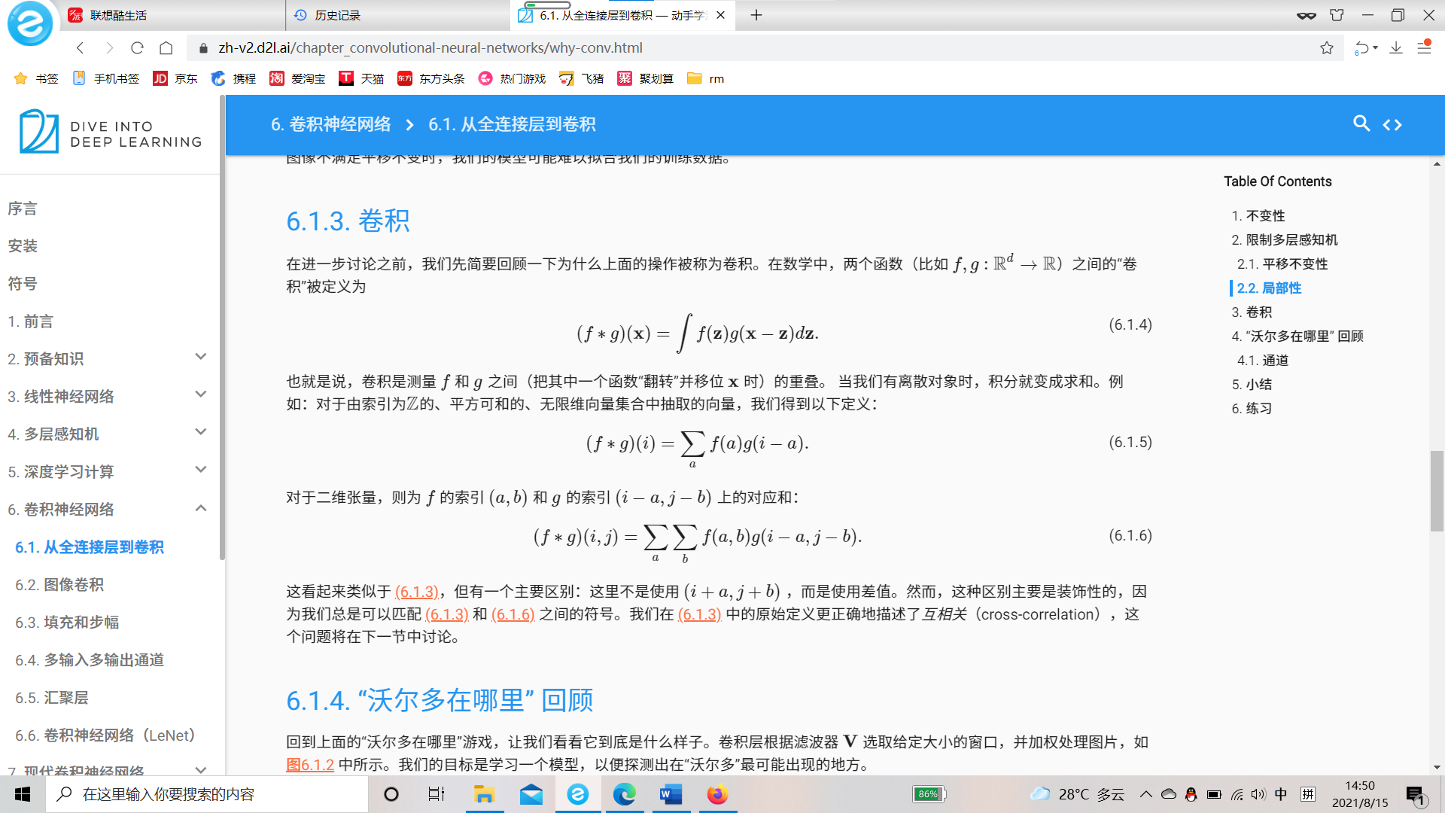Open Word from the taskbar
This screenshot has width=1445, height=813.
[671, 794]
